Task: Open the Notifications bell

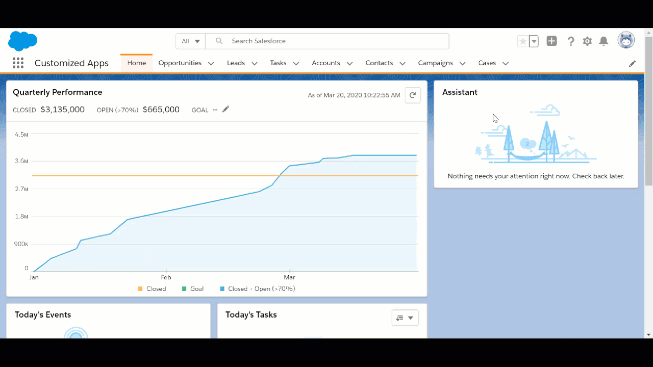Action: point(604,41)
